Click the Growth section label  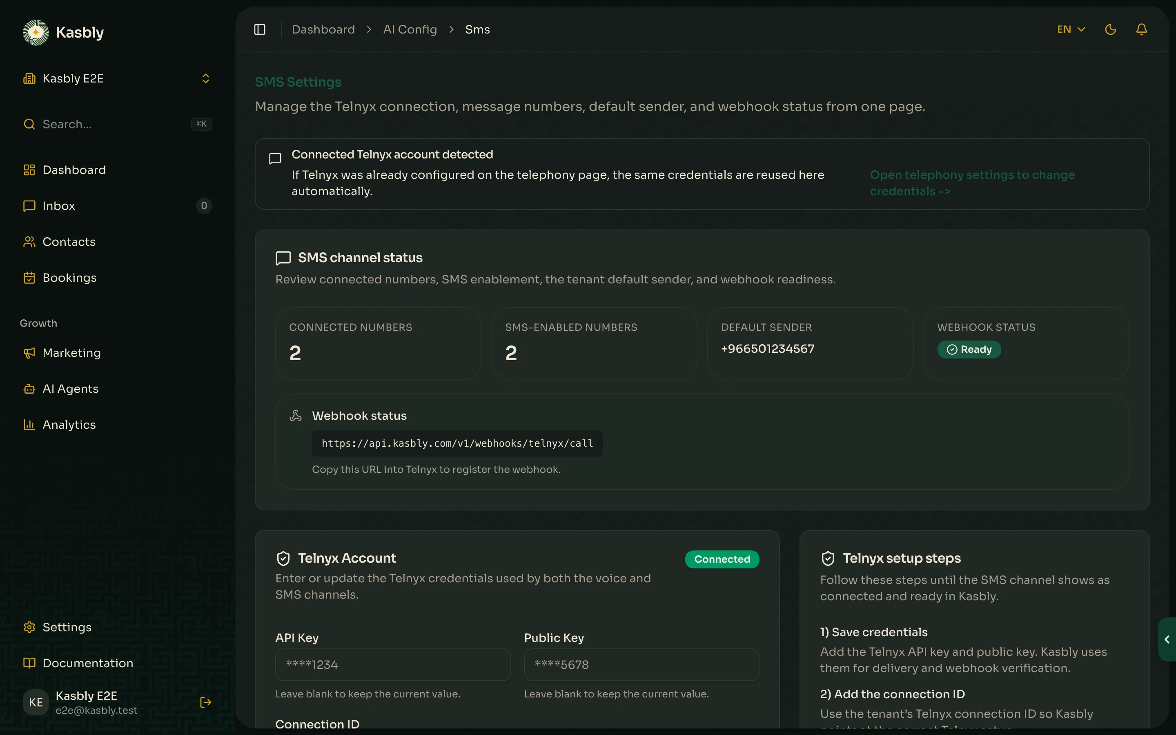(38, 323)
